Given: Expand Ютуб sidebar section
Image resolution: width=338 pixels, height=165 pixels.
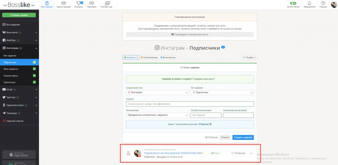Looking at the screenshot, I should coord(19,89).
